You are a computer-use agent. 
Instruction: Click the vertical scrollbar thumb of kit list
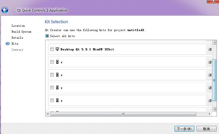(214, 80)
